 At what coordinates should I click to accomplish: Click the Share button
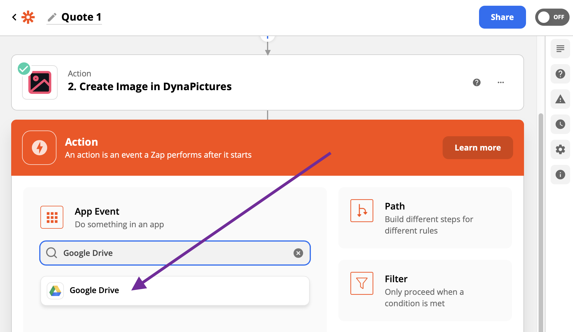502,17
